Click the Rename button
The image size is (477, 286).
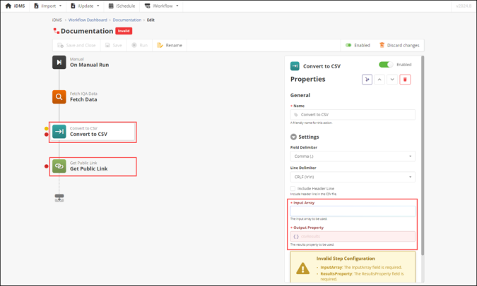(x=170, y=45)
